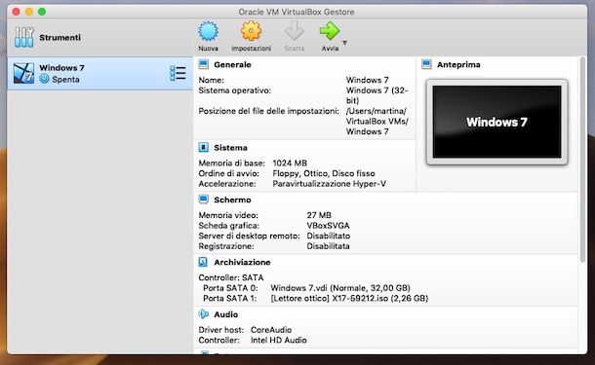This screenshot has width=595, height=365.
Task: Open the Windows 7 machine tools list icon
Action: (178, 73)
